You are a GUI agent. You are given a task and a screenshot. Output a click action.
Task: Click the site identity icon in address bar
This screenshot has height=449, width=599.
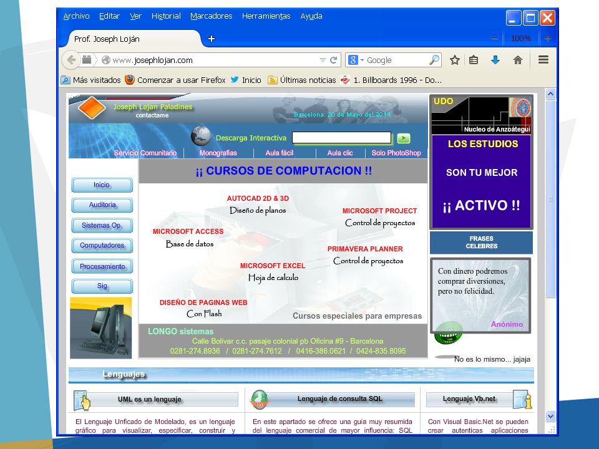106,60
